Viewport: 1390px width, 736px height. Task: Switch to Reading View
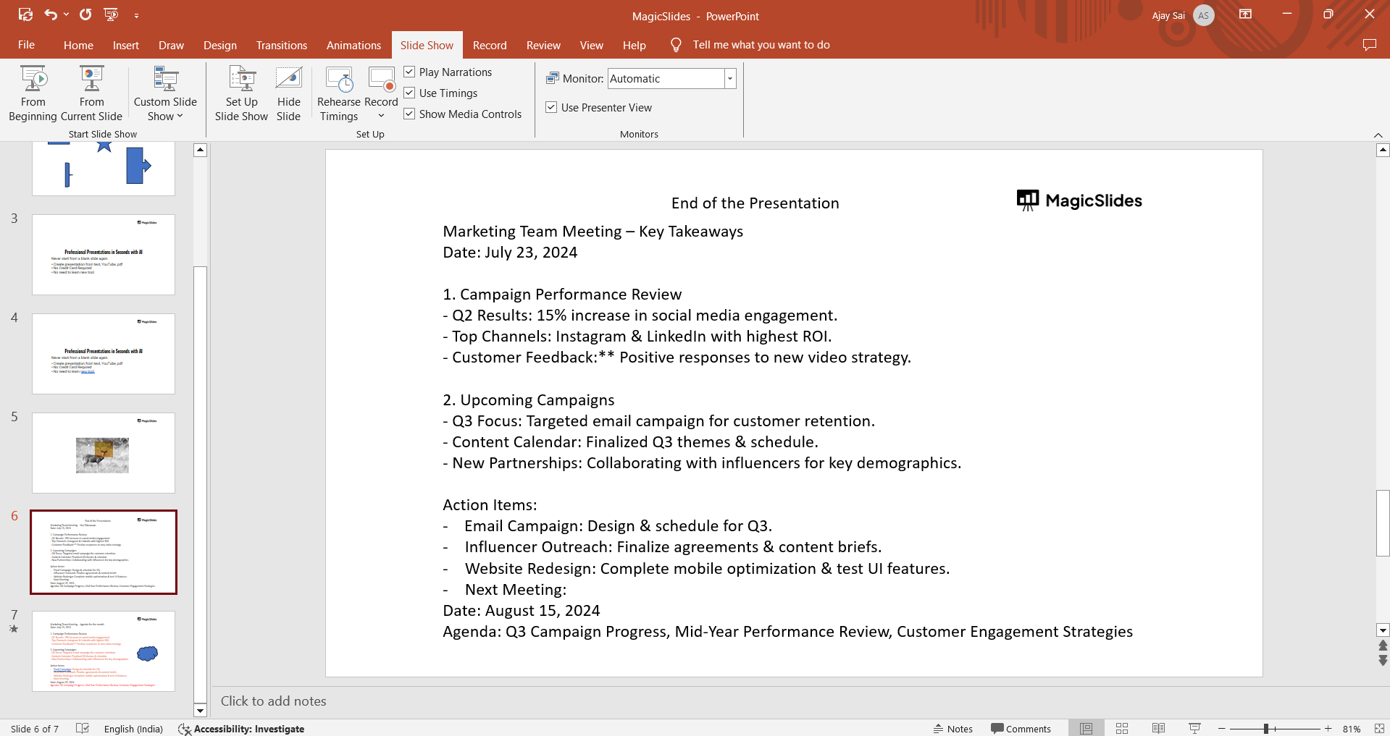pyautogui.click(x=1158, y=729)
